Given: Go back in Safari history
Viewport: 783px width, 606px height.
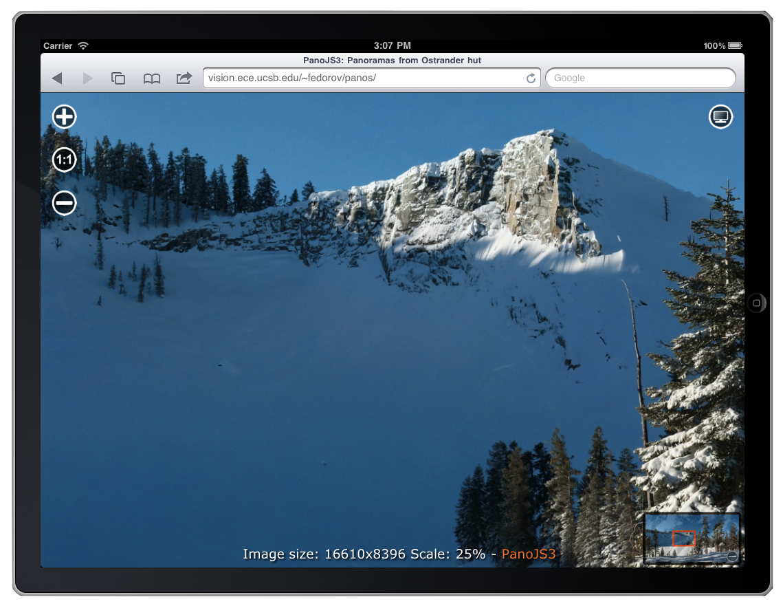Looking at the screenshot, I should [58, 78].
